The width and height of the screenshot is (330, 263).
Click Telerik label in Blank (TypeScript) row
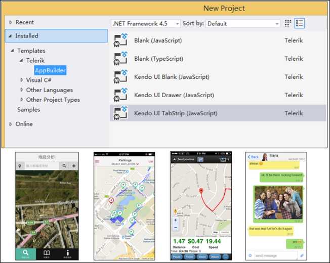294,59
